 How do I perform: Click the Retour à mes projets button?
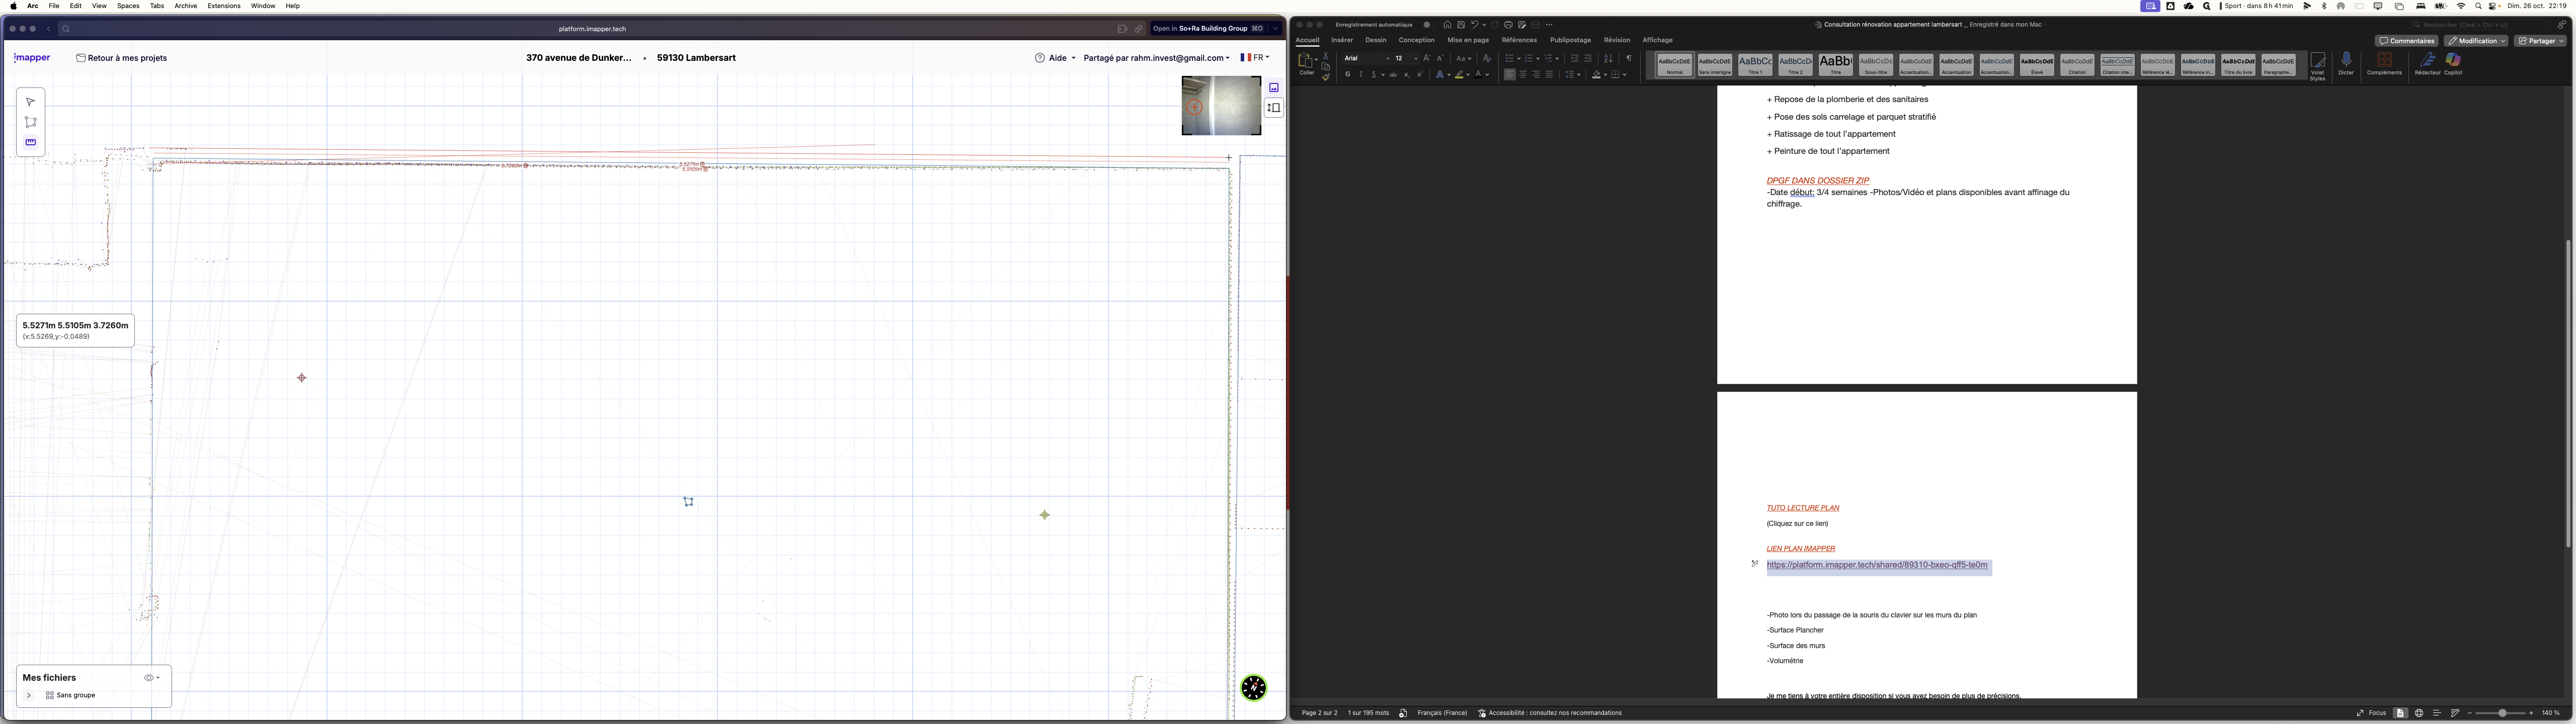[x=121, y=57]
